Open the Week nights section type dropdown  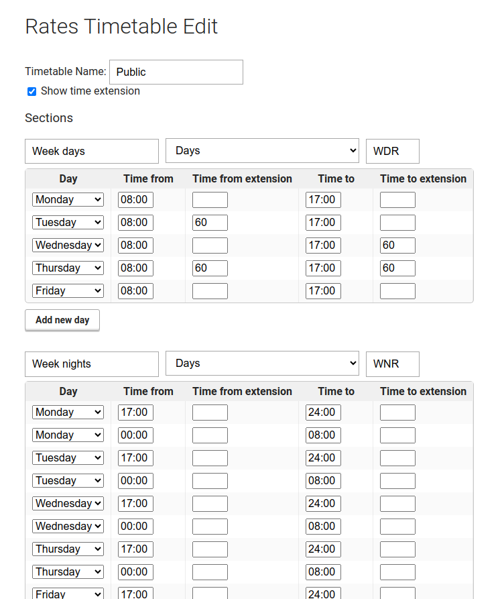coord(262,364)
